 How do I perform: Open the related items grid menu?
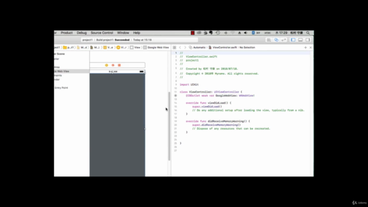coord(174,47)
